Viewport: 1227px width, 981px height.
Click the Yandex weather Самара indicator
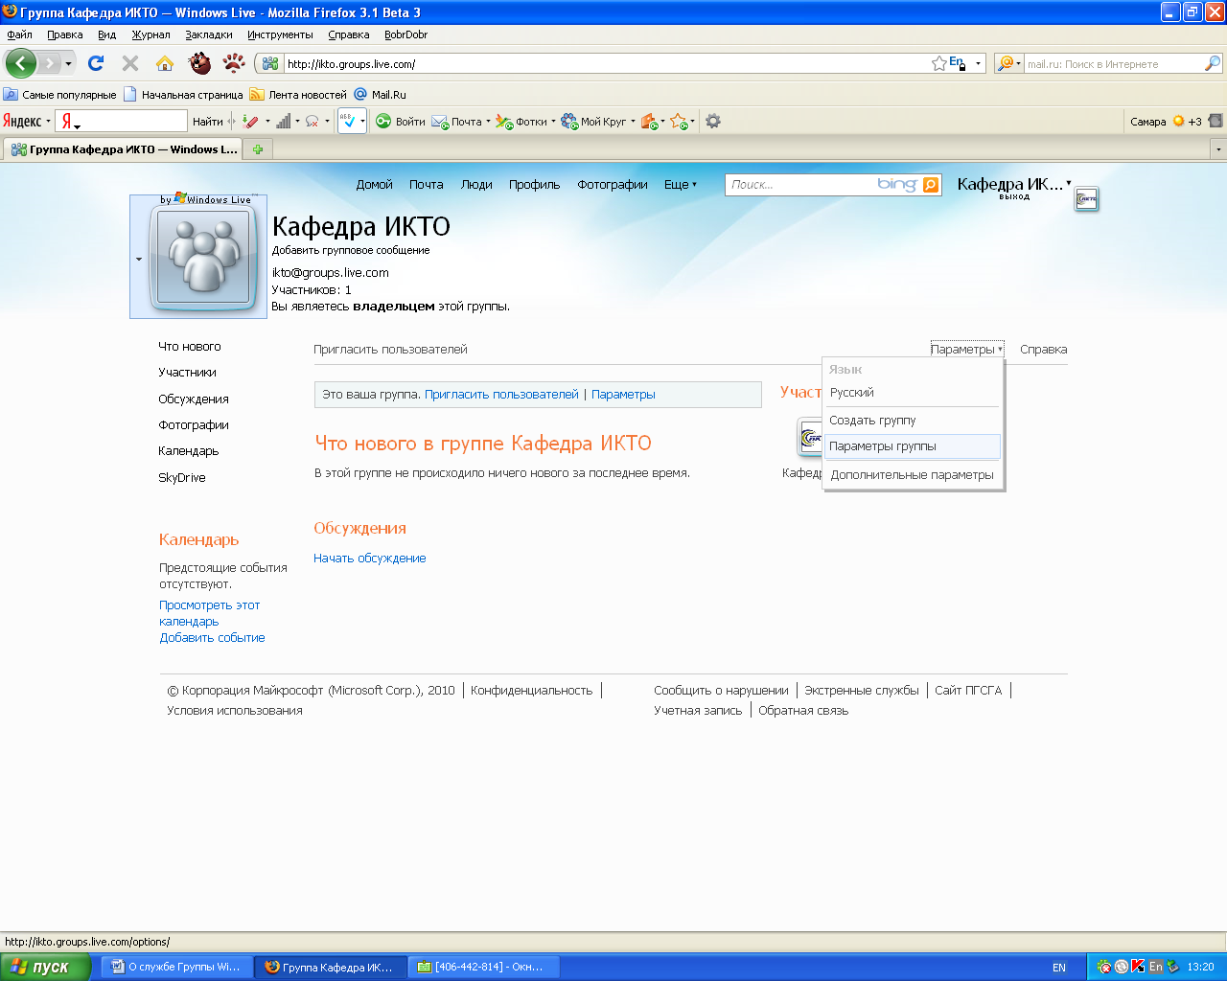(1166, 122)
